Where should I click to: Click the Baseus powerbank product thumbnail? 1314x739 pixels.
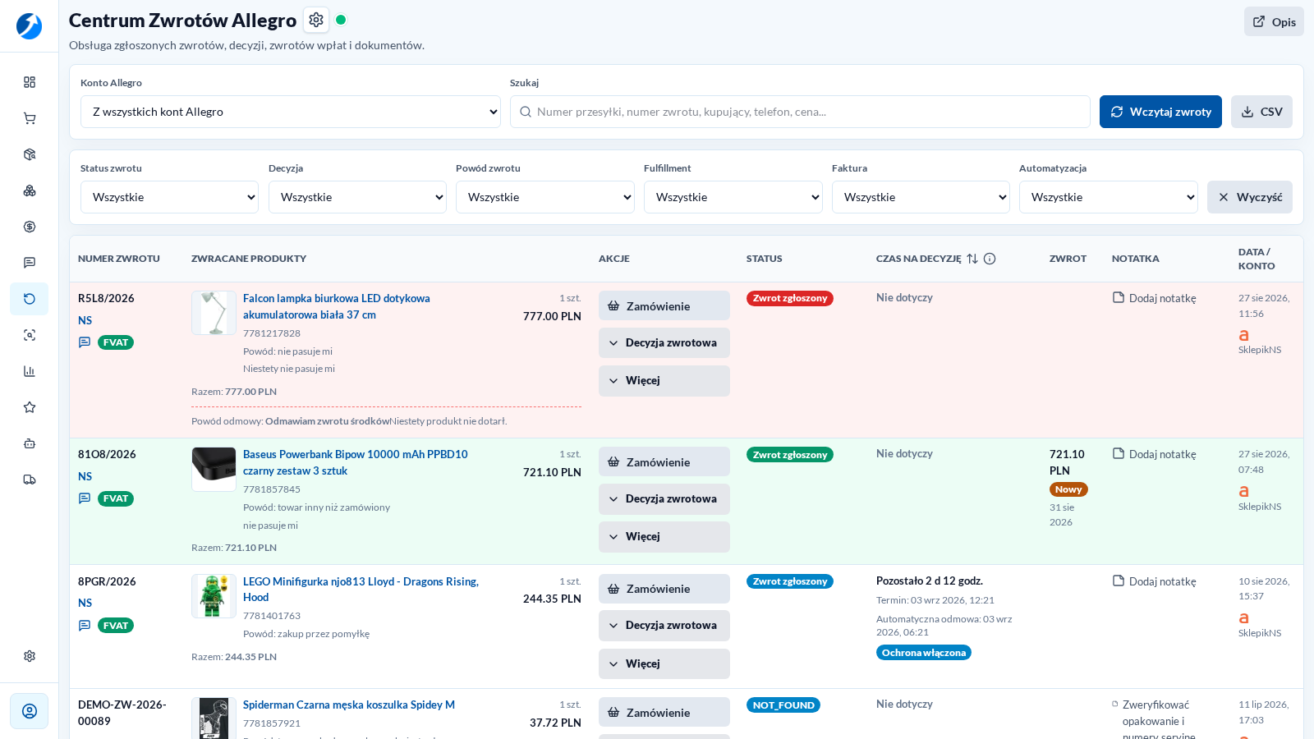pyautogui.click(x=214, y=469)
